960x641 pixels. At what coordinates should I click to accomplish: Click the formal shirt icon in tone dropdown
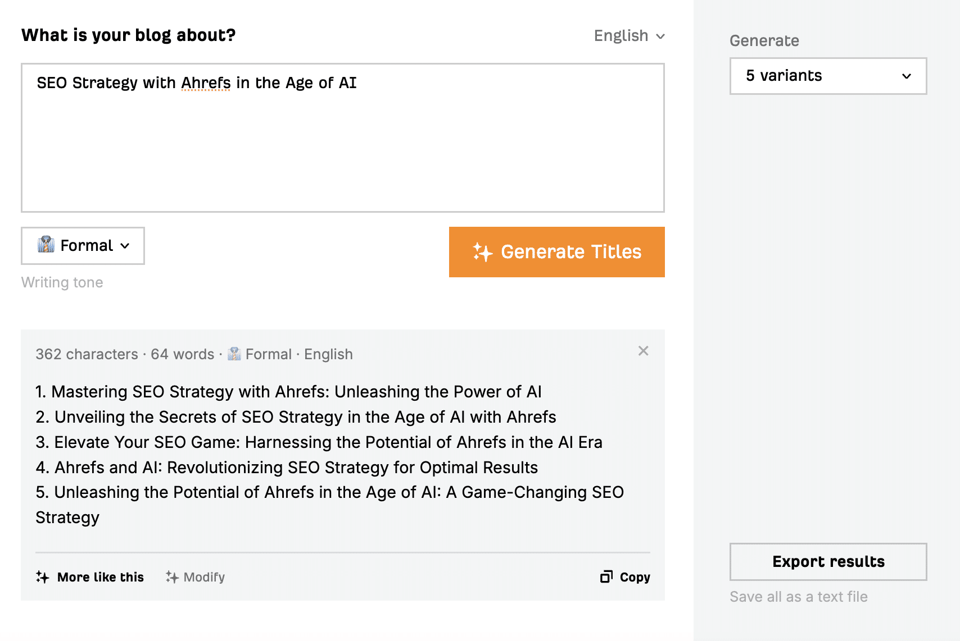click(x=46, y=245)
